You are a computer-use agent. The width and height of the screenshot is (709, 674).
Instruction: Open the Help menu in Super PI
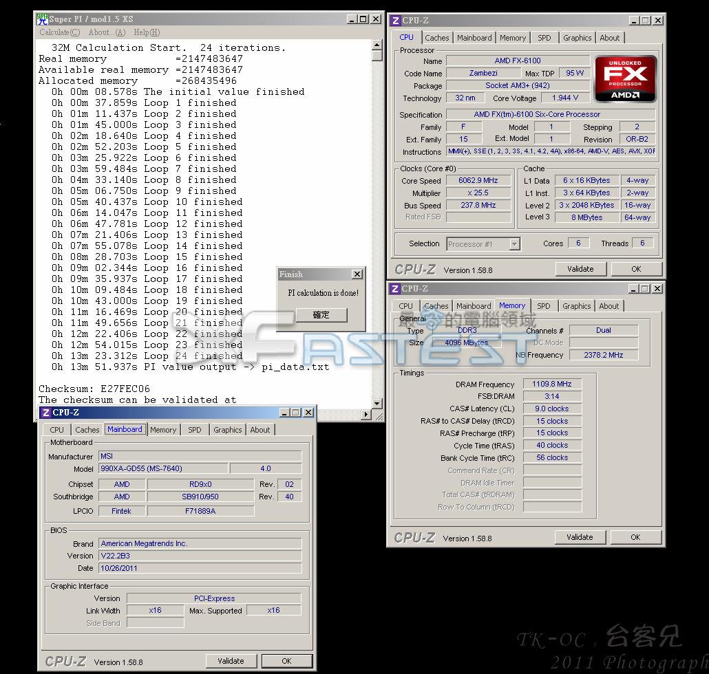[147, 32]
